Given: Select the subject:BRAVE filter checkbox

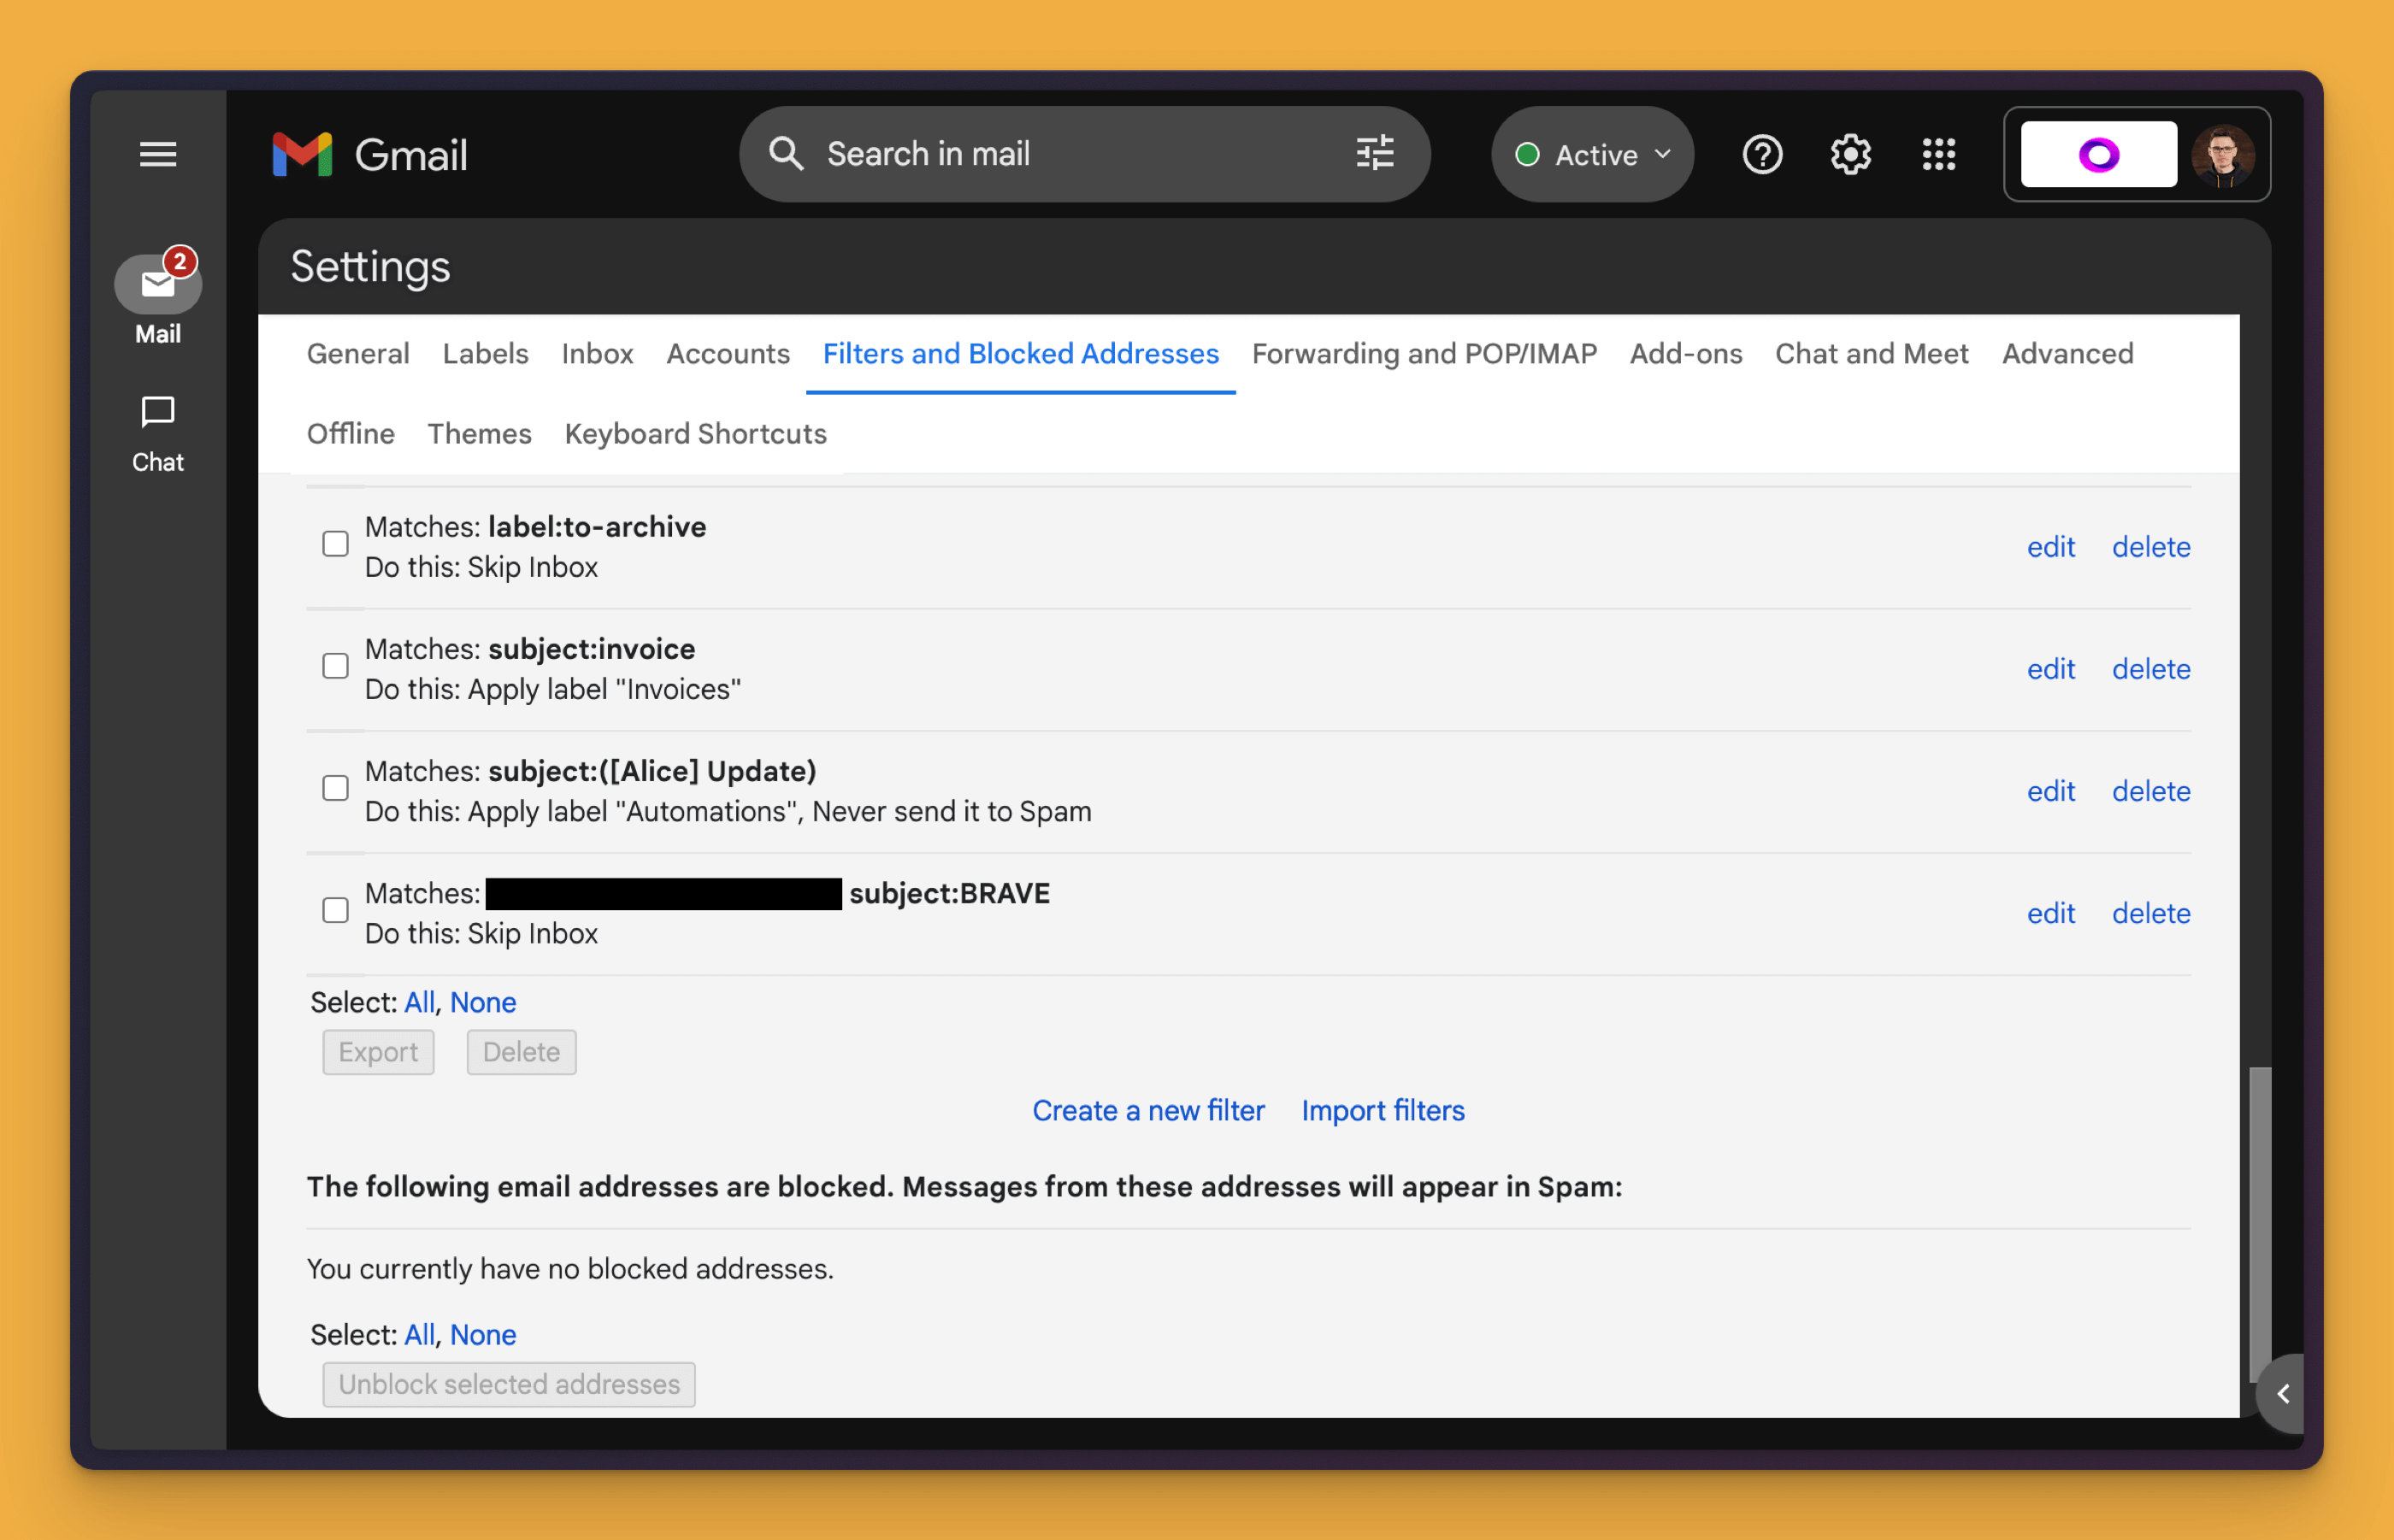Looking at the screenshot, I should (335, 910).
